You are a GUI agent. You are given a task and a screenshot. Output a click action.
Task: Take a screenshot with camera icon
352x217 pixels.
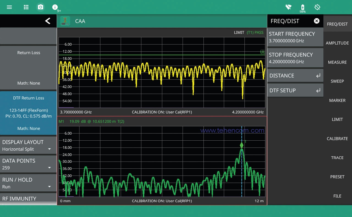41,7
